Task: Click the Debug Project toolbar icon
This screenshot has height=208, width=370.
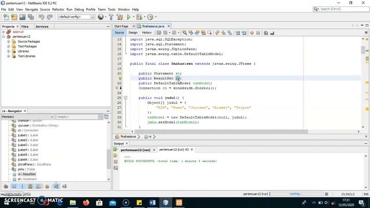Action: [x=139, y=17]
